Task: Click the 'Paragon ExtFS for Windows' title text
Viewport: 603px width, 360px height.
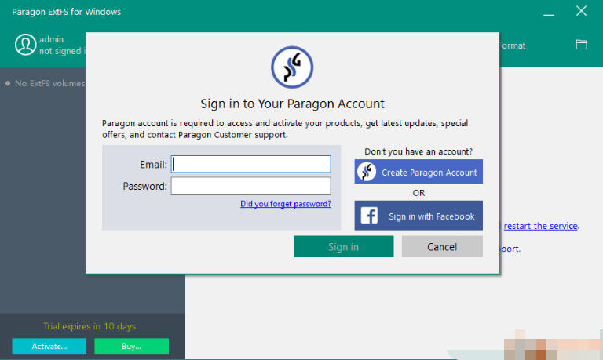Action: [x=67, y=12]
